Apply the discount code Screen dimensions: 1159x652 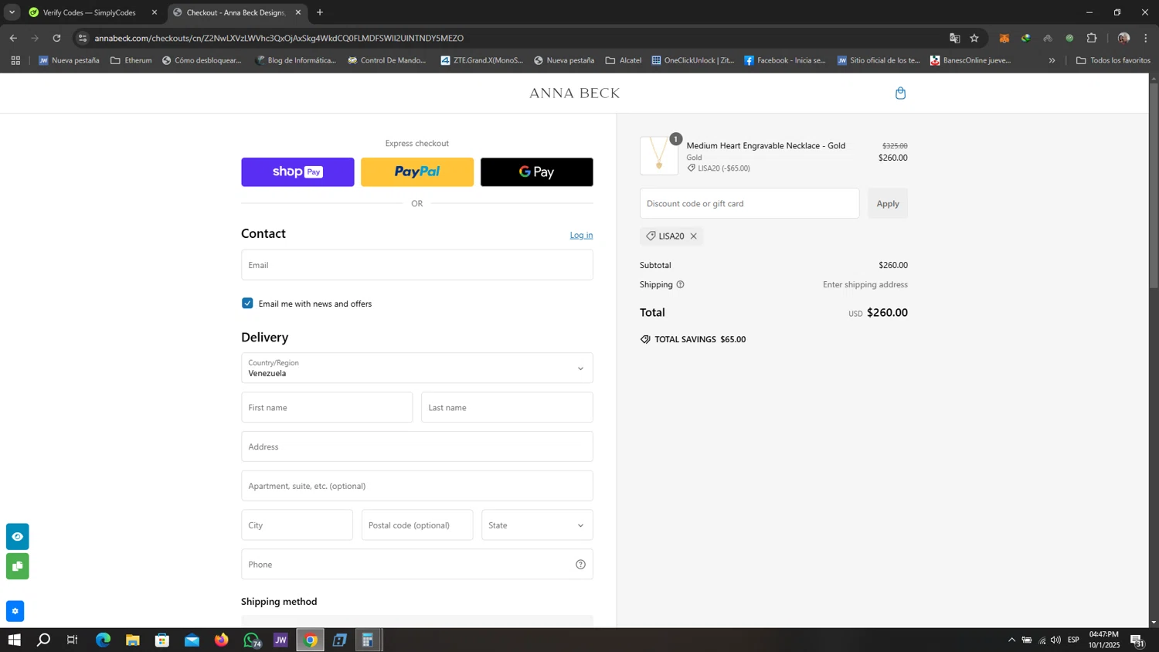888,204
